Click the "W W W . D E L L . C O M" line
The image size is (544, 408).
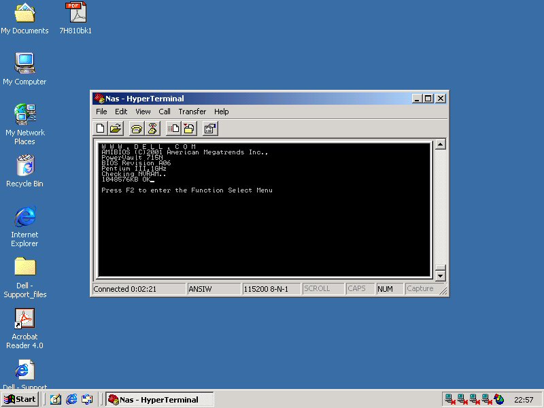click(x=149, y=146)
